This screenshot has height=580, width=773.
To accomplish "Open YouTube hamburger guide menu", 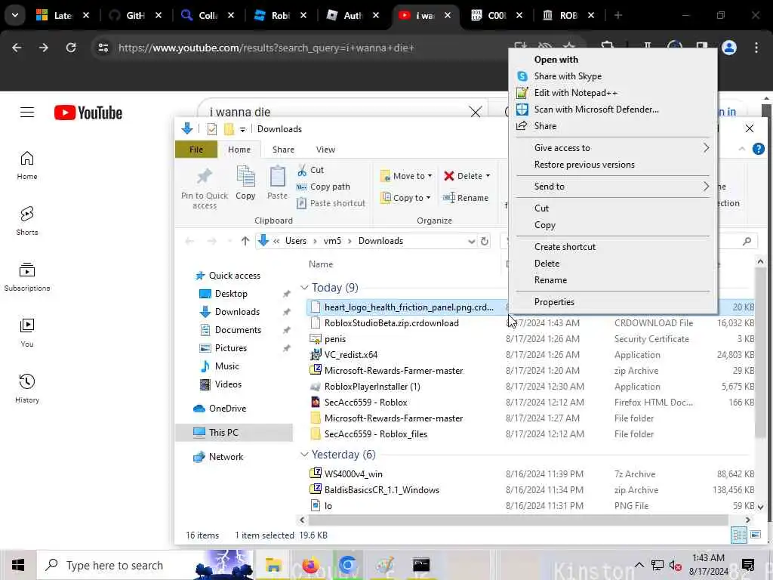I will pos(27,113).
